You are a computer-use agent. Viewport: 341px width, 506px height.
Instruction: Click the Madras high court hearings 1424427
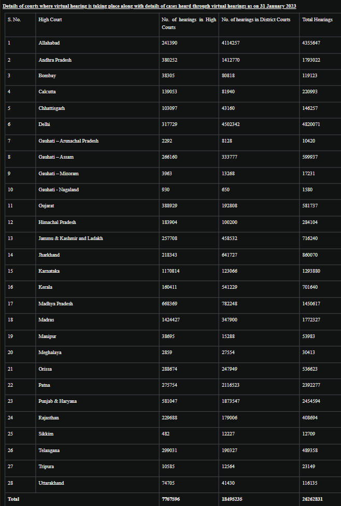click(170, 320)
